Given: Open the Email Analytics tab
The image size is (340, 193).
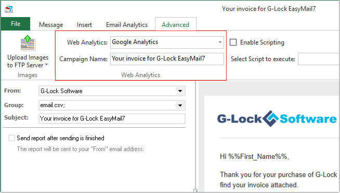Looking at the screenshot, I should click(x=127, y=25).
